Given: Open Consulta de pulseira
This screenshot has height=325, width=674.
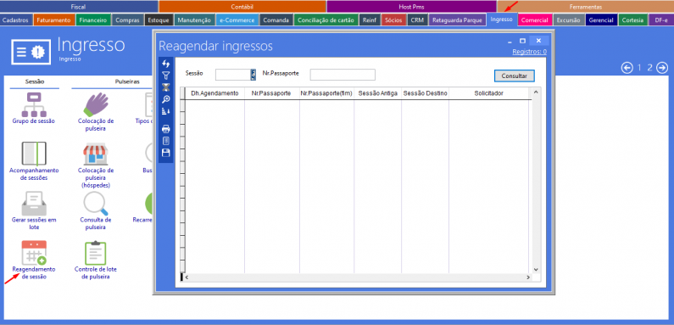Looking at the screenshot, I should click(x=96, y=210).
